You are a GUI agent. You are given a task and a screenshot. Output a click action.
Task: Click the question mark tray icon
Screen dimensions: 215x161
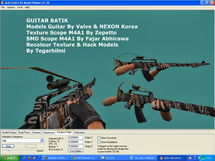[x=190, y=158]
